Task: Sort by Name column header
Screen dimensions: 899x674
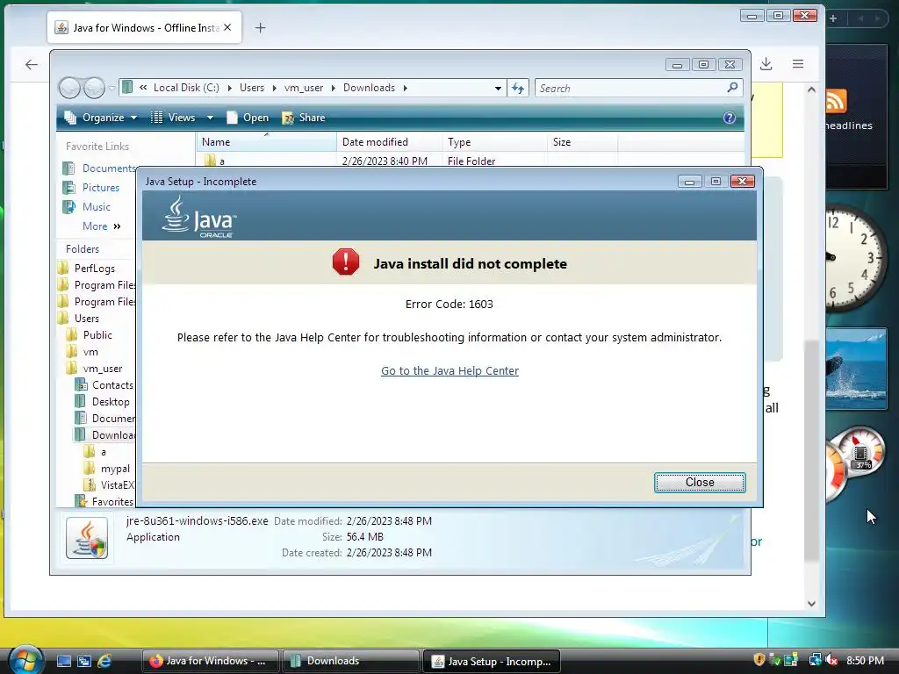Action: point(267,142)
